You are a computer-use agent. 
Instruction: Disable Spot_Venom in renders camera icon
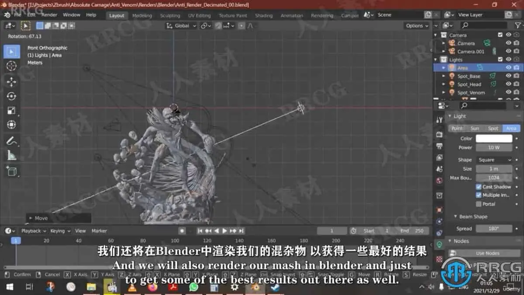pos(517,92)
